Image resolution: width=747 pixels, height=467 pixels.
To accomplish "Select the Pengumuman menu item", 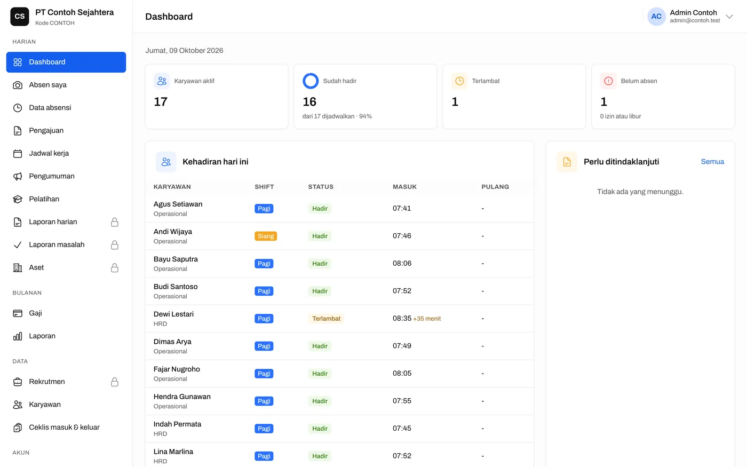I will pos(66,176).
